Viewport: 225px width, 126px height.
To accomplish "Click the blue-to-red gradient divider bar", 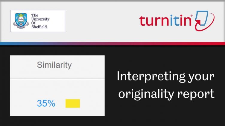I will pyautogui.click(x=113, y=43).
